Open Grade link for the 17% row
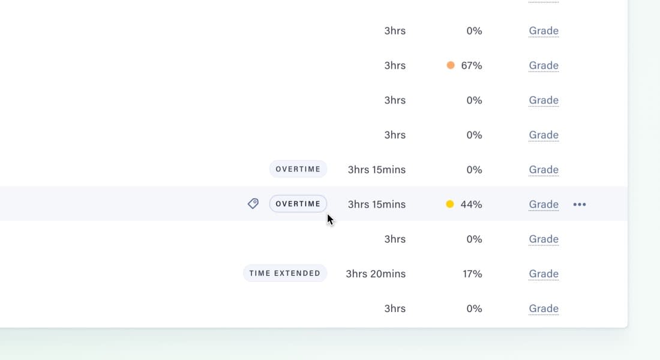 (x=544, y=274)
